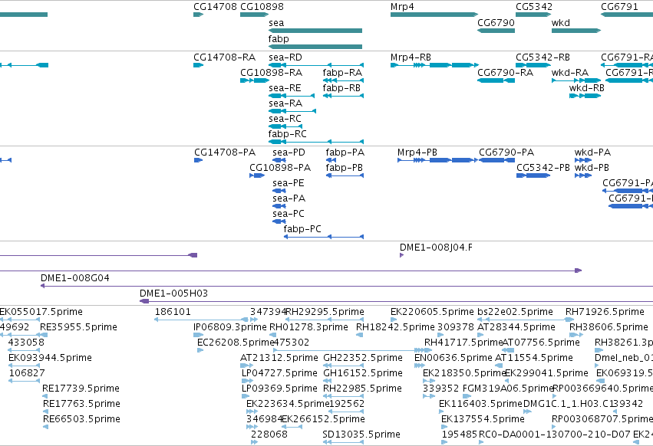The image size is (653, 446).
Task: Click the sea-PD protein label
Action: click(289, 152)
